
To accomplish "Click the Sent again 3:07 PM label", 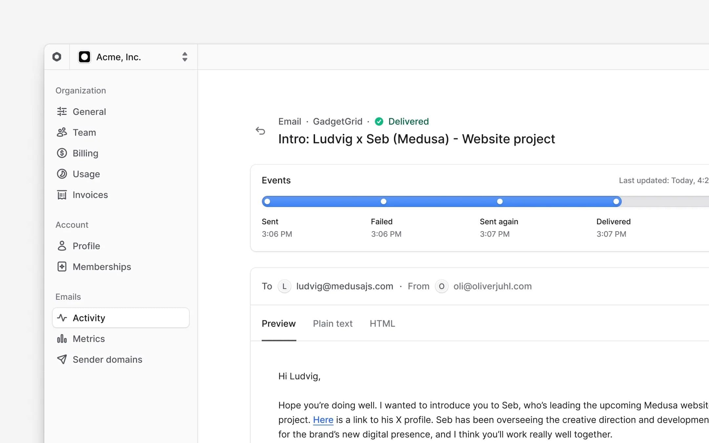I will pyautogui.click(x=499, y=228).
